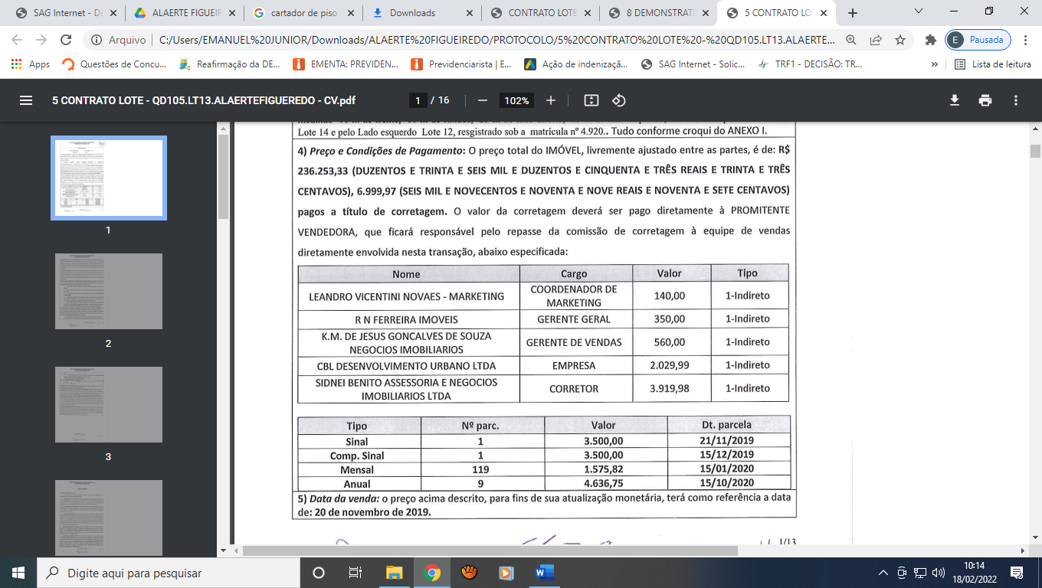Image resolution: width=1042 pixels, height=588 pixels.
Task: Share this page icon
Action: click(x=876, y=40)
